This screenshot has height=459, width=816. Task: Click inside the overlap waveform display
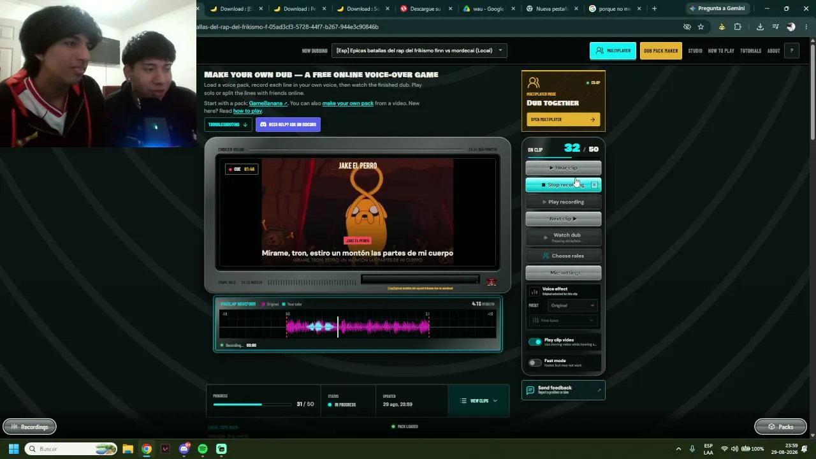(x=358, y=323)
